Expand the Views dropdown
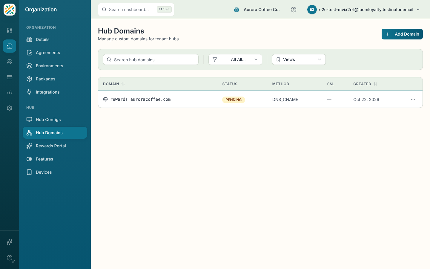The width and height of the screenshot is (430, 269). coord(299,59)
